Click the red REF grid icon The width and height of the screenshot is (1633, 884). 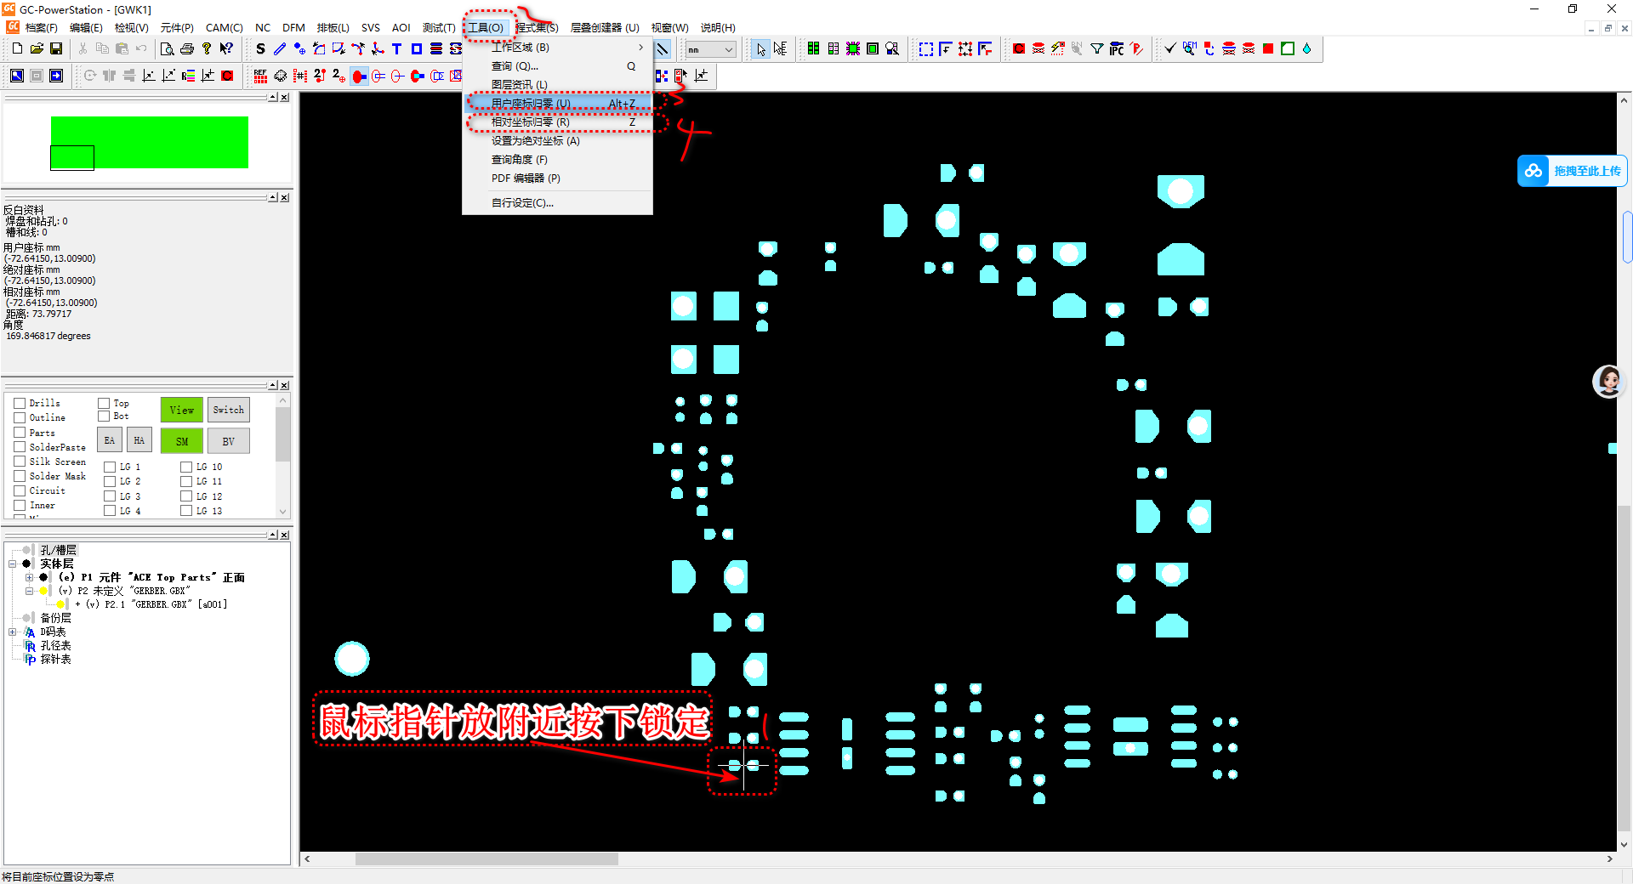click(260, 76)
